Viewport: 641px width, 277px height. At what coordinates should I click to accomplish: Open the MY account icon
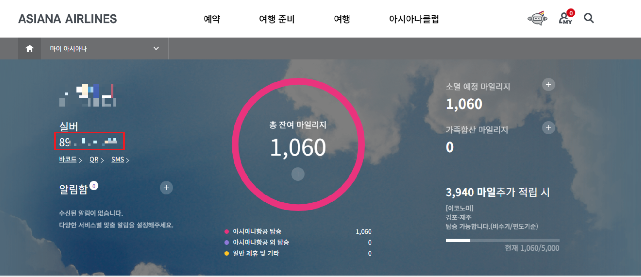tap(566, 17)
